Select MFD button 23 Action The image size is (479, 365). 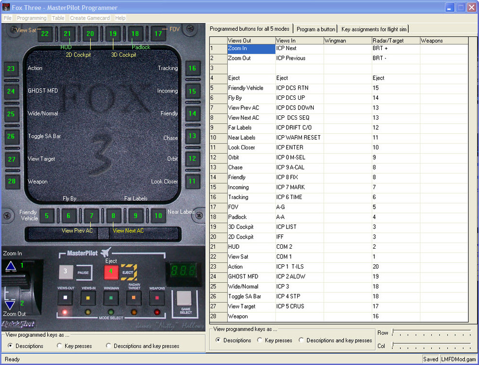pyautogui.click(x=11, y=69)
